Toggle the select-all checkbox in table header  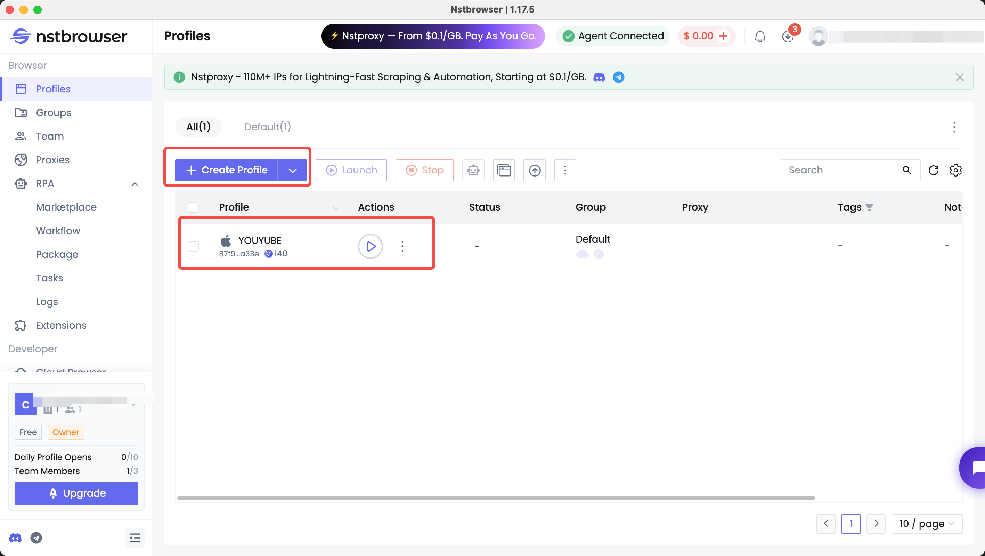point(193,207)
